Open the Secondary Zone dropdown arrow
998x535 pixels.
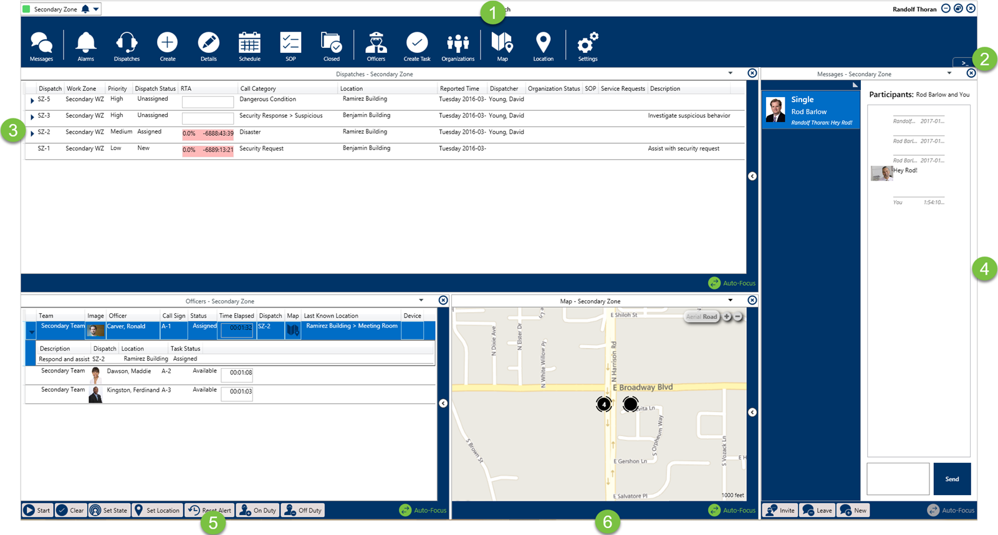coord(96,9)
